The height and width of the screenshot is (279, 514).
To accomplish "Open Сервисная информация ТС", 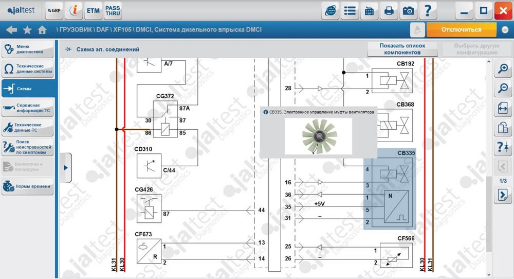I will pyautogui.click(x=28, y=108).
